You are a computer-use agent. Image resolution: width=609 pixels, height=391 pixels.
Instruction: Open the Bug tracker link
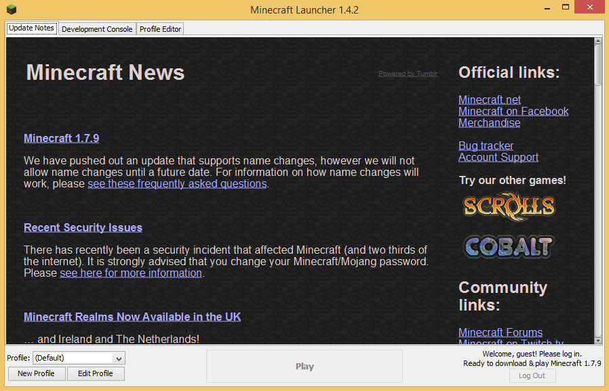[486, 145]
